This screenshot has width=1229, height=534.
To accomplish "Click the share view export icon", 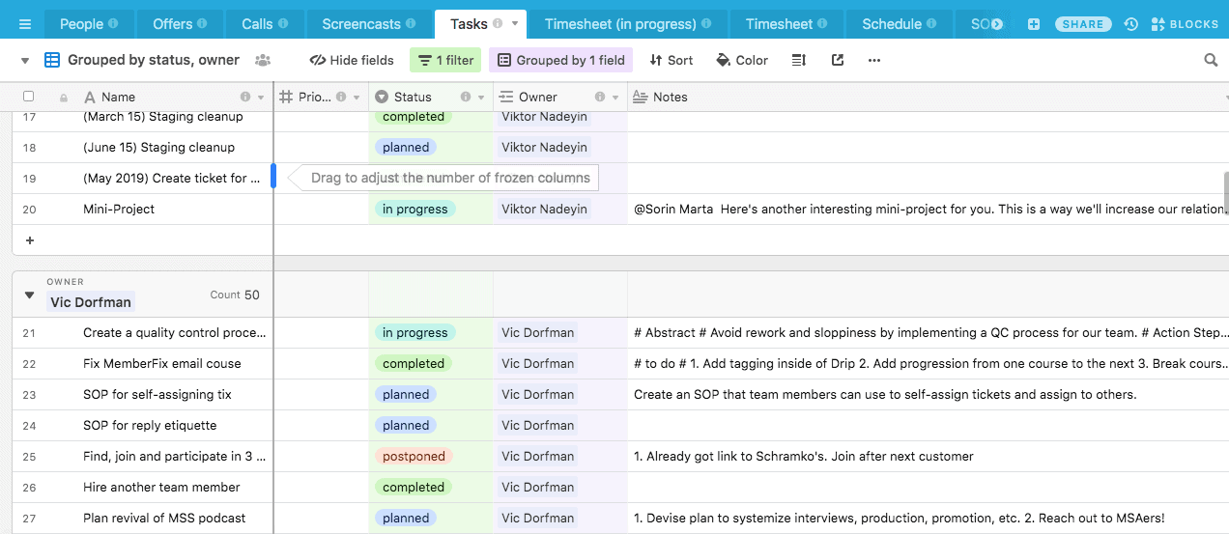I will pyautogui.click(x=838, y=60).
